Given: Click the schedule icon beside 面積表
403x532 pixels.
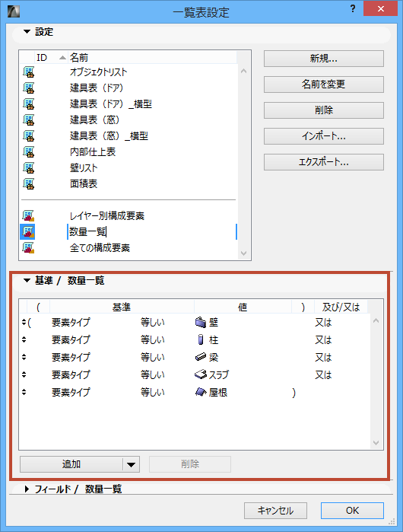Looking at the screenshot, I should click(28, 184).
